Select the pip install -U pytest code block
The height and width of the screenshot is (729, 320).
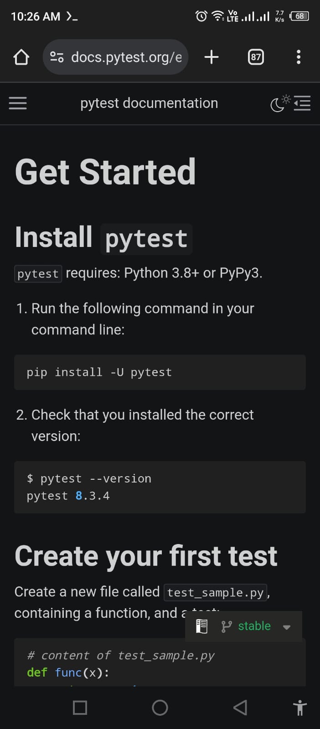point(160,372)
